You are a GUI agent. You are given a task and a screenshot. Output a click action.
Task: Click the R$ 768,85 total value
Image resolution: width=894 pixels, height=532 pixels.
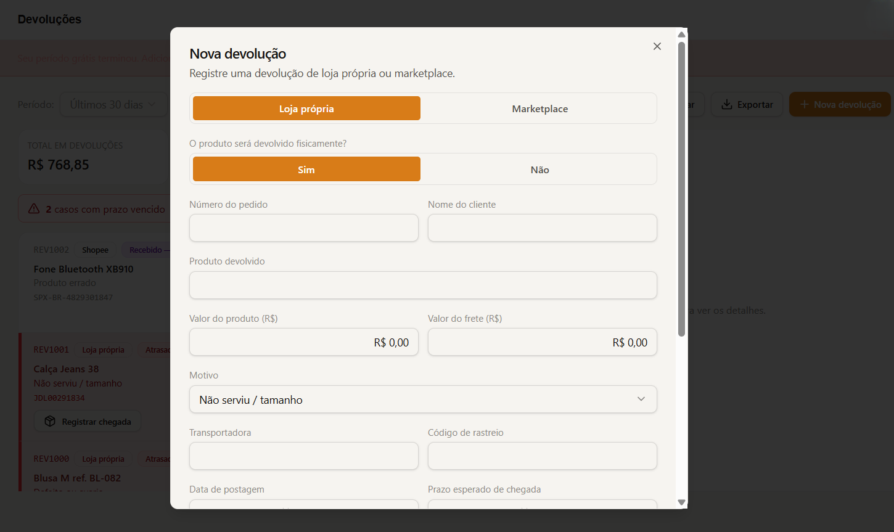59,165
